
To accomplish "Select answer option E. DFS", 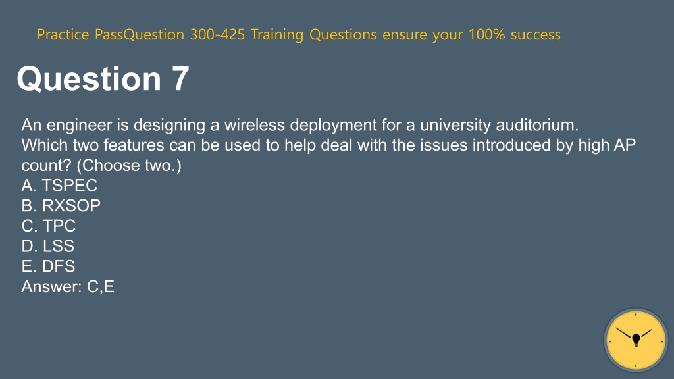I will 48,266.
